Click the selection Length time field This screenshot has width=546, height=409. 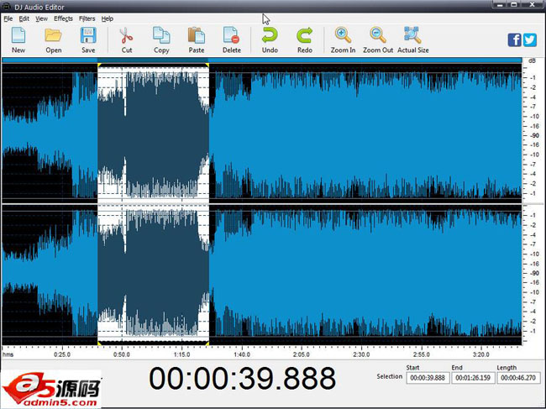coord(518,378)
